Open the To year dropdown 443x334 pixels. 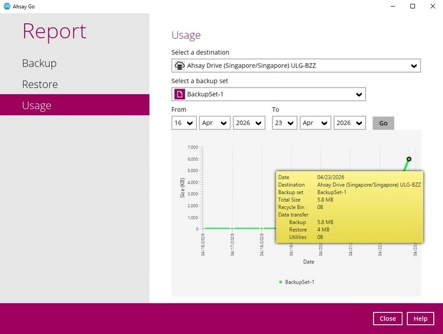pyautogui.click(x=349, y=123)
